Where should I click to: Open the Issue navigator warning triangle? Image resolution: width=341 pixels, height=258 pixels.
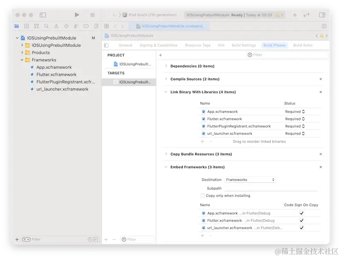click(x=56, y=26)
